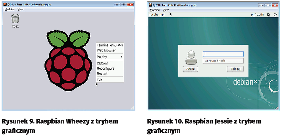The image size is (282, 136).
Task: Click the session icon beside pl_PL.utf8
Action: click(x=269, y=15)
